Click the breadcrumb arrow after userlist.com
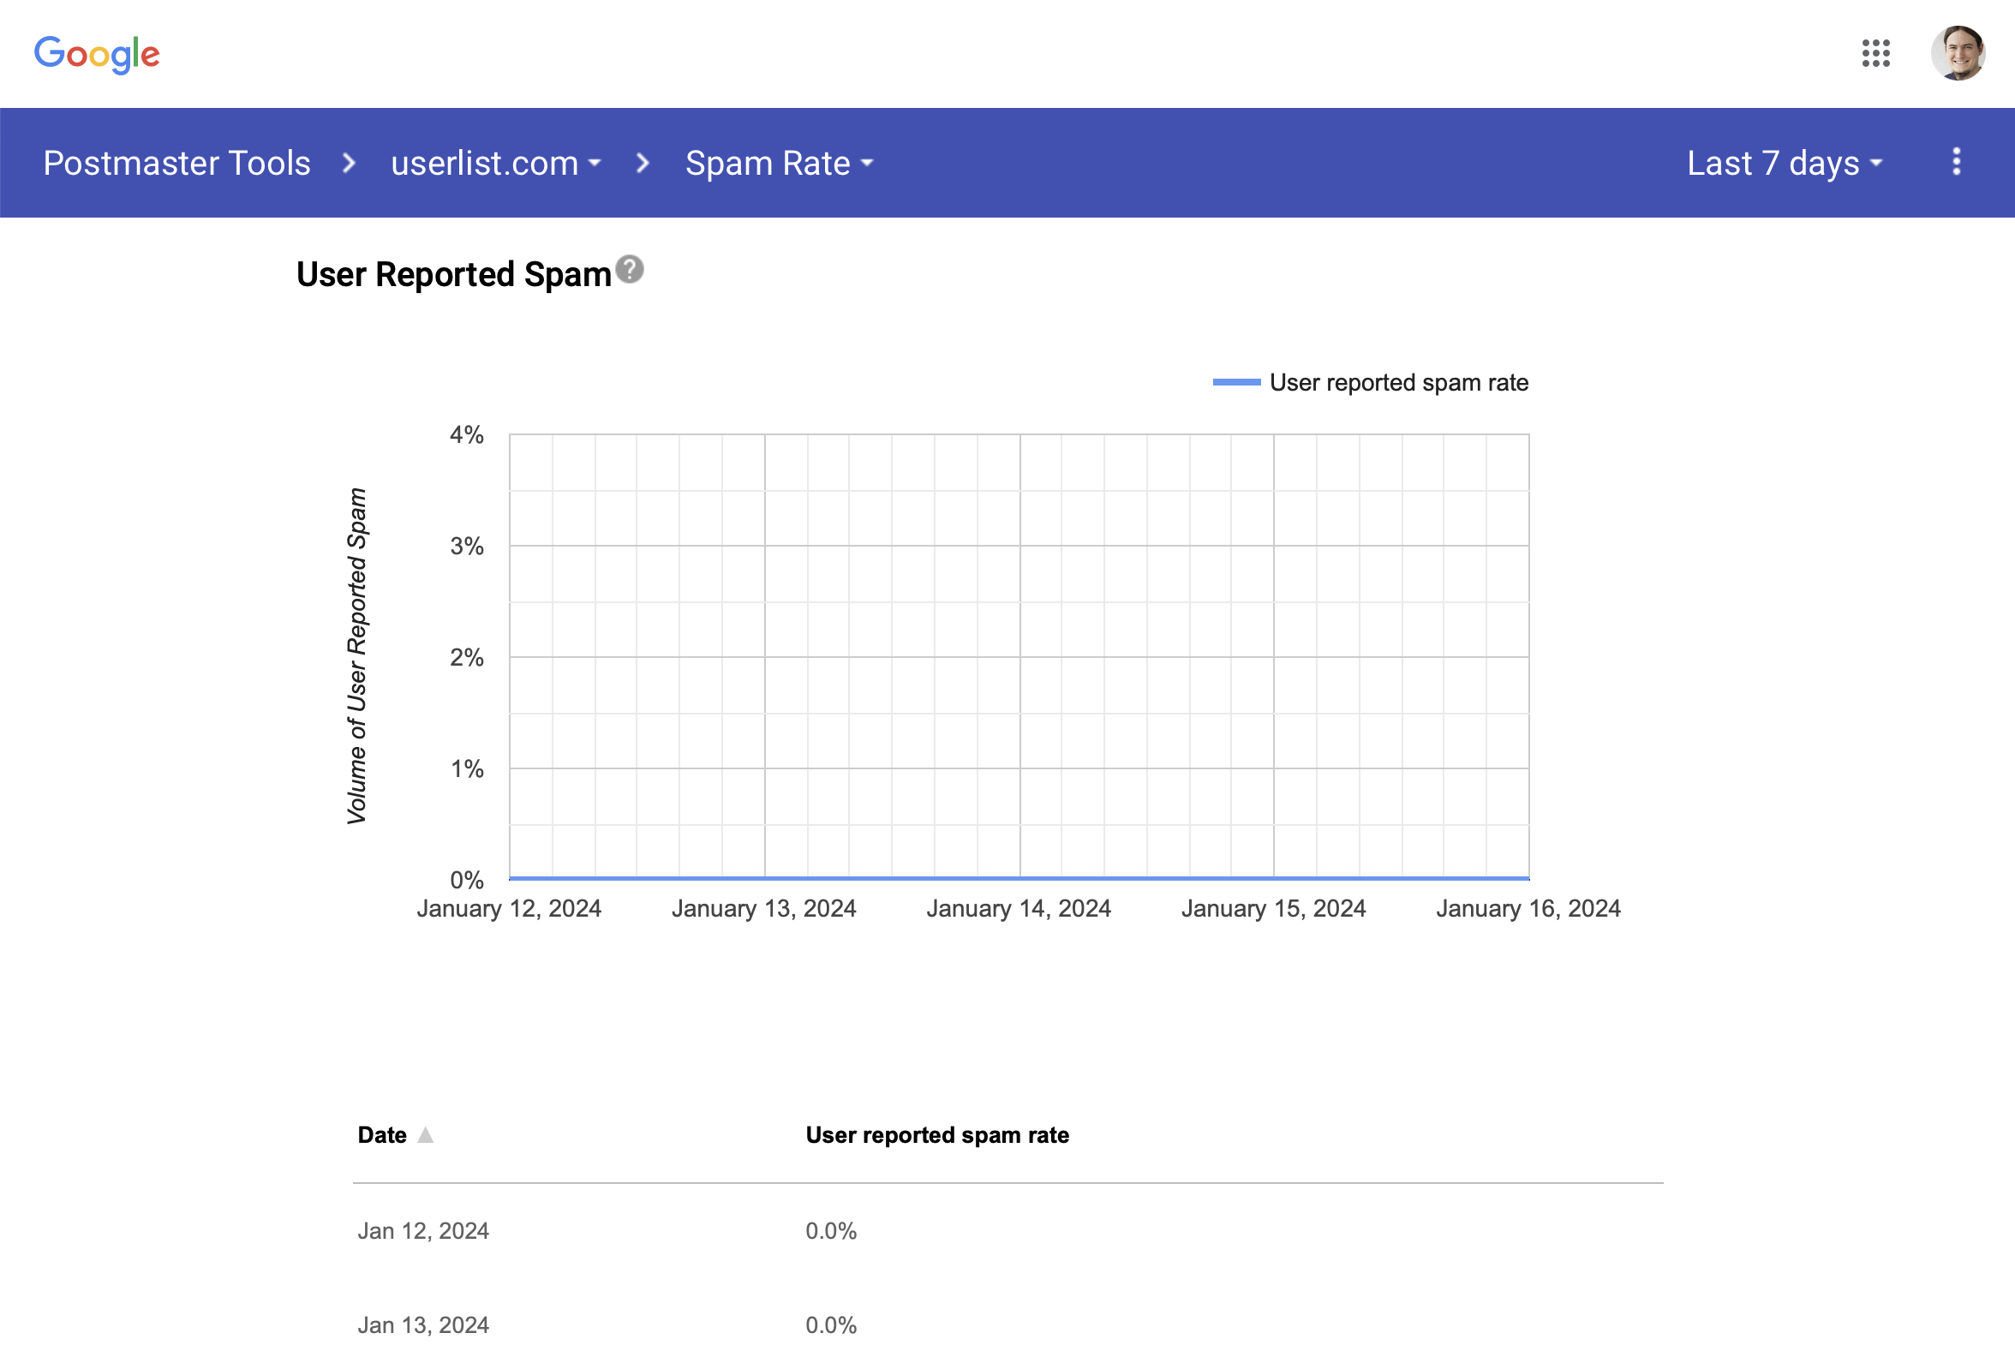Screen dimensions: 2015x1357 [643, 163]
